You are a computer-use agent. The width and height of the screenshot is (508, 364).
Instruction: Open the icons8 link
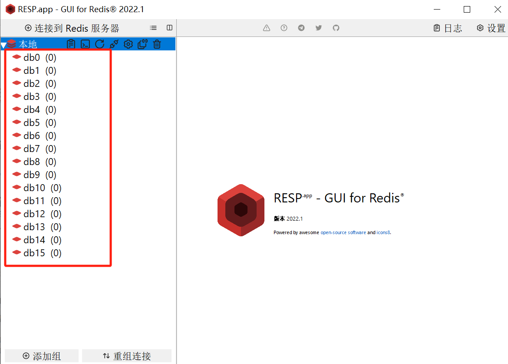click(x=383, y=232)
